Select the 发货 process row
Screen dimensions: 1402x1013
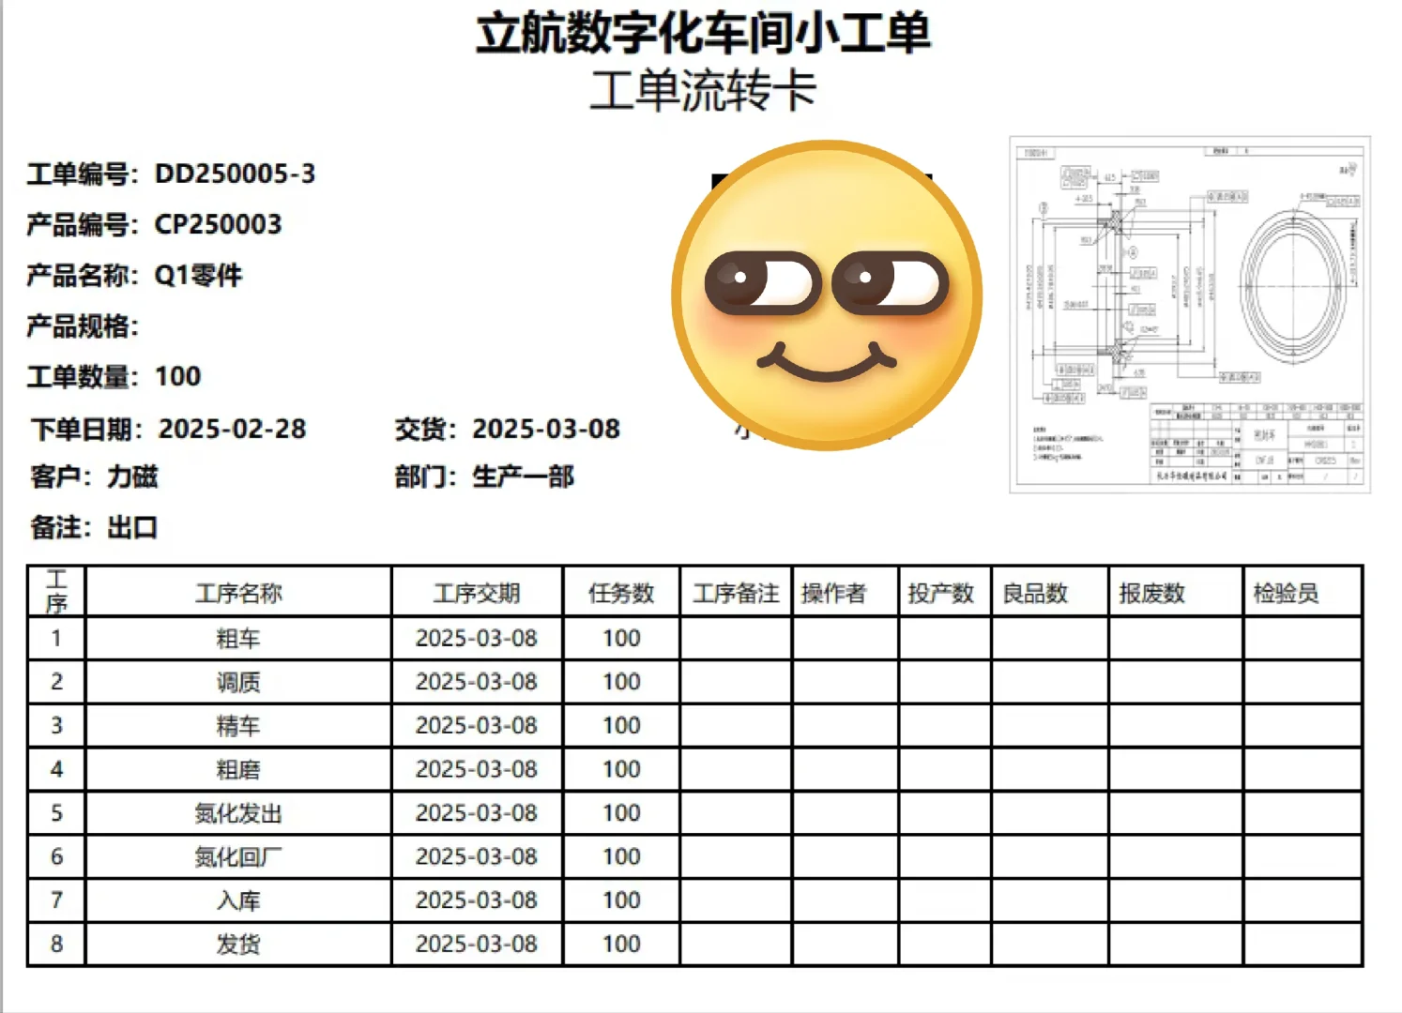(x=237, y=944)
